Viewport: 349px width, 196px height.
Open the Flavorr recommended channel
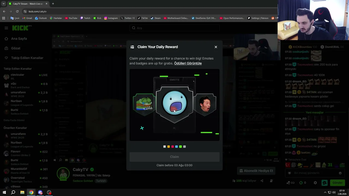coord(26,153)
